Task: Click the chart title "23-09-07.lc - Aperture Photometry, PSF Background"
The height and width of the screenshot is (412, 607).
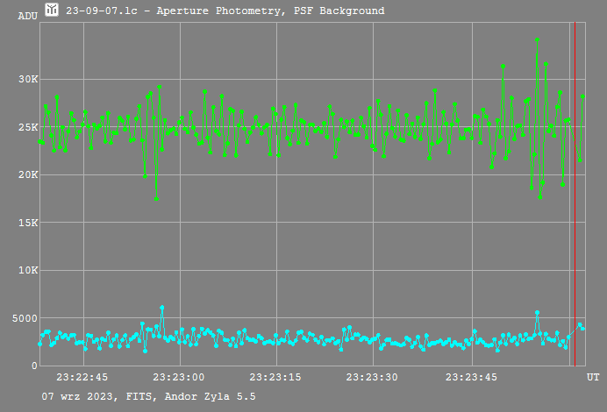Action: (225, 11)
